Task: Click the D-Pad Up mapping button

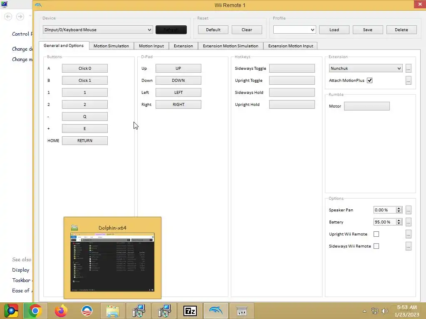Action: [x=178, y=69]
